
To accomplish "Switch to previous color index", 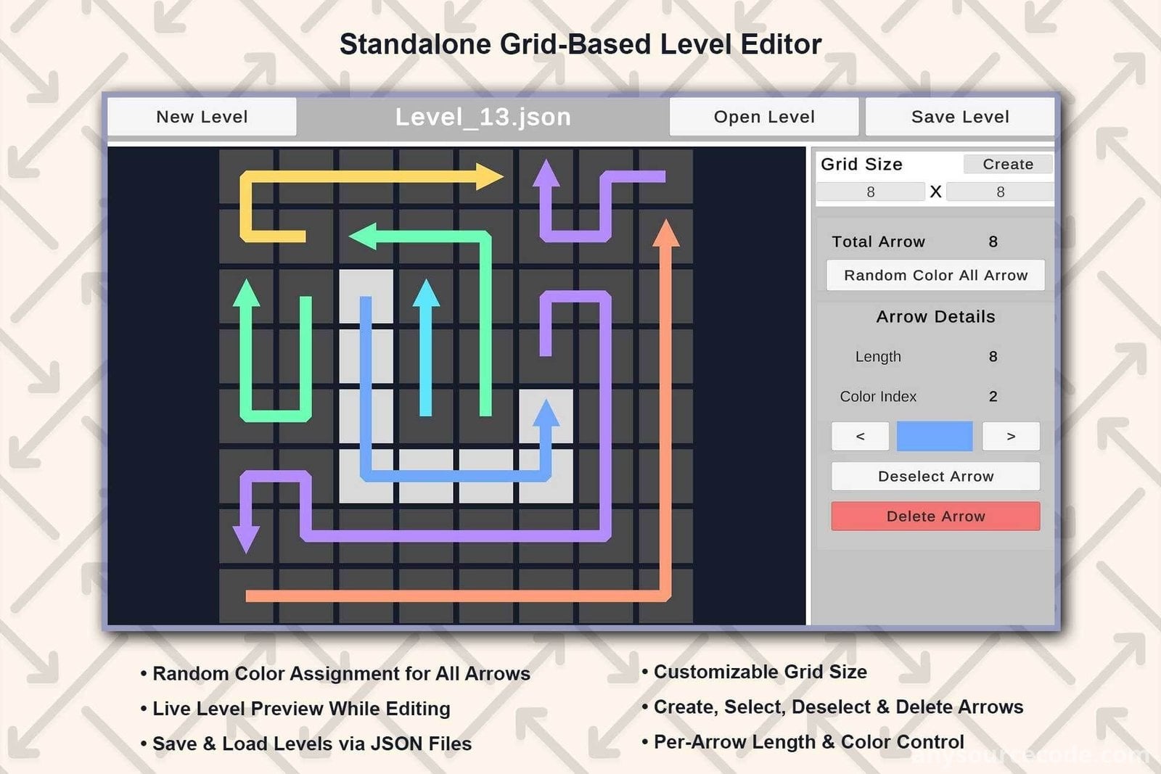I will pyautogui.click(x=860, y=437).
